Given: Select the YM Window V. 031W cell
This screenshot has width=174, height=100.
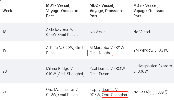Looking at the screenshot, I should point(151,50).
